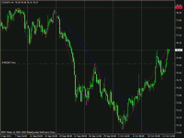Click the 75.15 price scale label
This screenshot has width=184, height=138.
(179, 73)
